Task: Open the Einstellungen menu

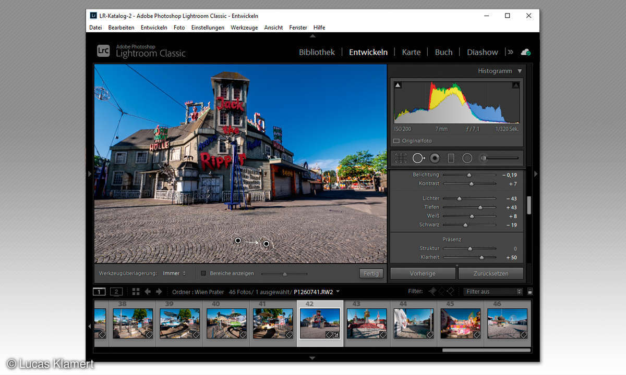Action: (208, 28)
